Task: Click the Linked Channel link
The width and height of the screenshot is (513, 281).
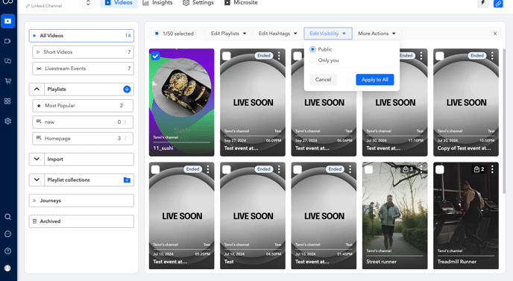Action: 44,6
